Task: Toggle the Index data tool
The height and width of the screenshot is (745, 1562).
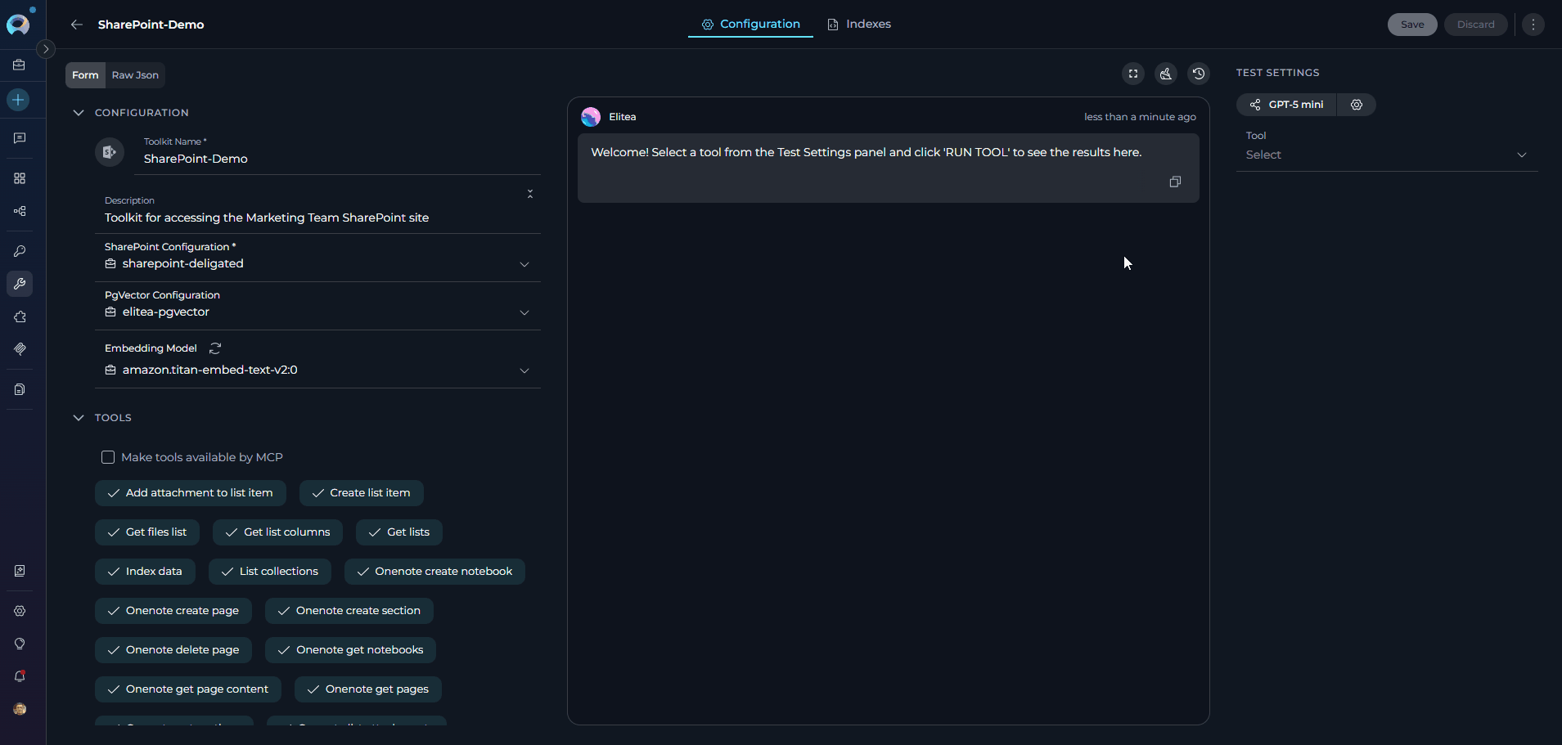Action: tap(145, 572)
